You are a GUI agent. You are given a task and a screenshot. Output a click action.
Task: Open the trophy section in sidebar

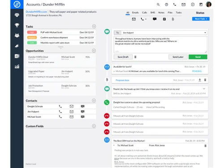(x=17, y=25)
